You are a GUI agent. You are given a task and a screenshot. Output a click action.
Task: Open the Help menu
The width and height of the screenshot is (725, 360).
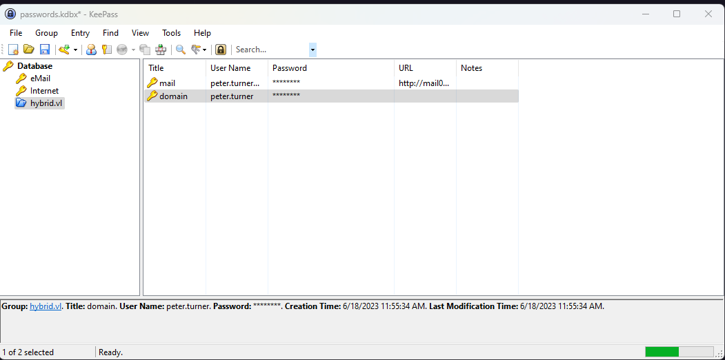pos(203,33)
